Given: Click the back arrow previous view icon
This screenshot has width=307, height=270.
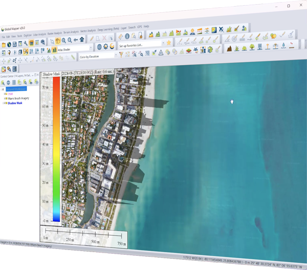Looking at the screenshot, I should click(76, 40).
